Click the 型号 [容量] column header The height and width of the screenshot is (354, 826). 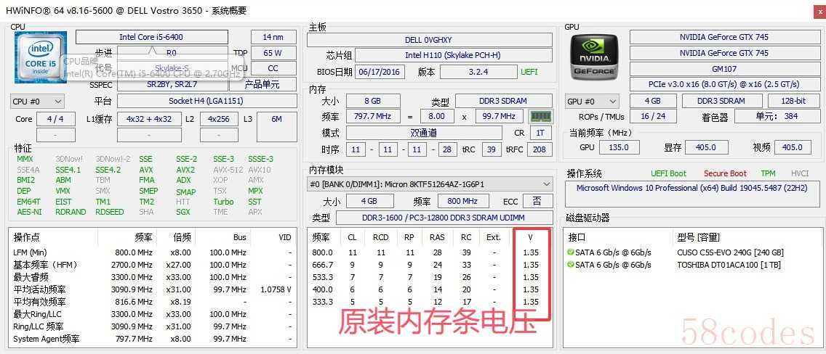tap(697, 237)
